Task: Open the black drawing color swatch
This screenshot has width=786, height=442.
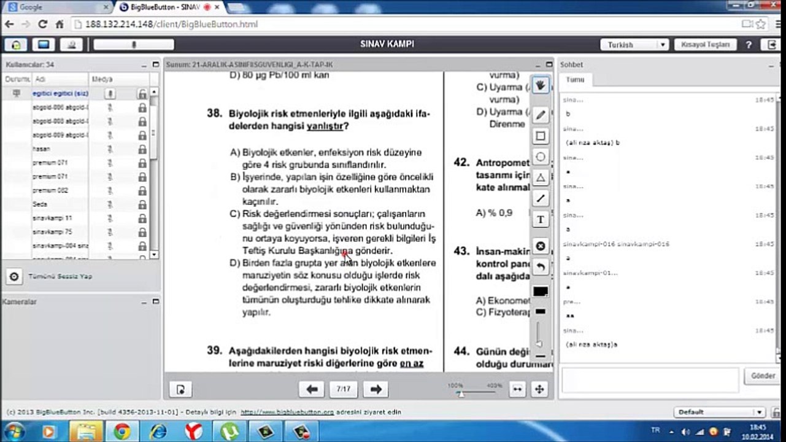Action: [x=541, y=291]
